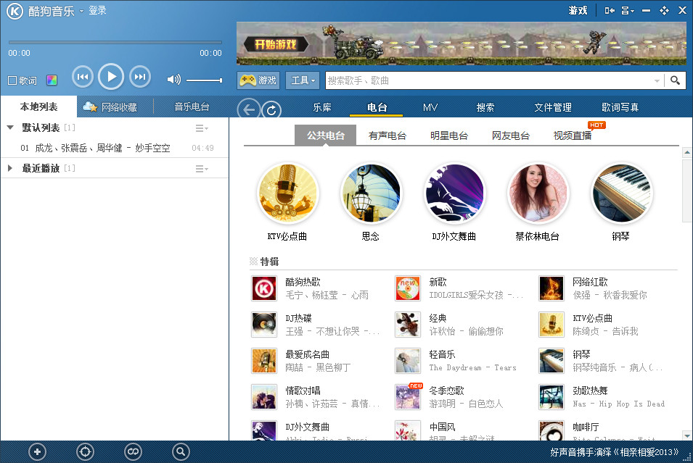The height and width of the screenshot is (463, 693).
Task: Click the 开始游戏 banner button
Action: 275,45
